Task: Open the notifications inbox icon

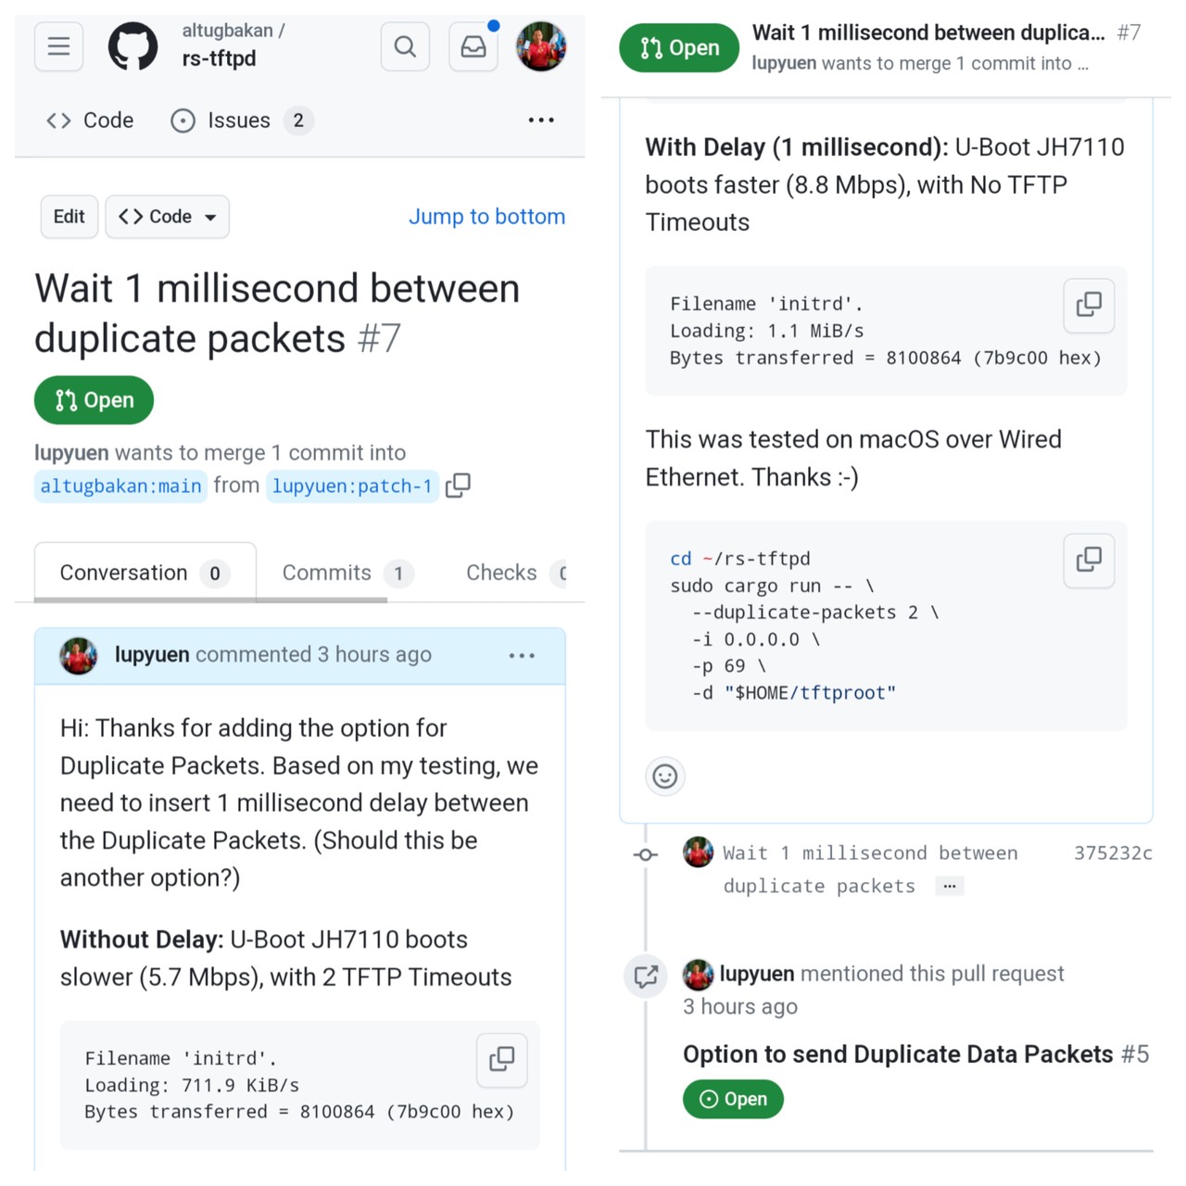Action: point(473,46)
